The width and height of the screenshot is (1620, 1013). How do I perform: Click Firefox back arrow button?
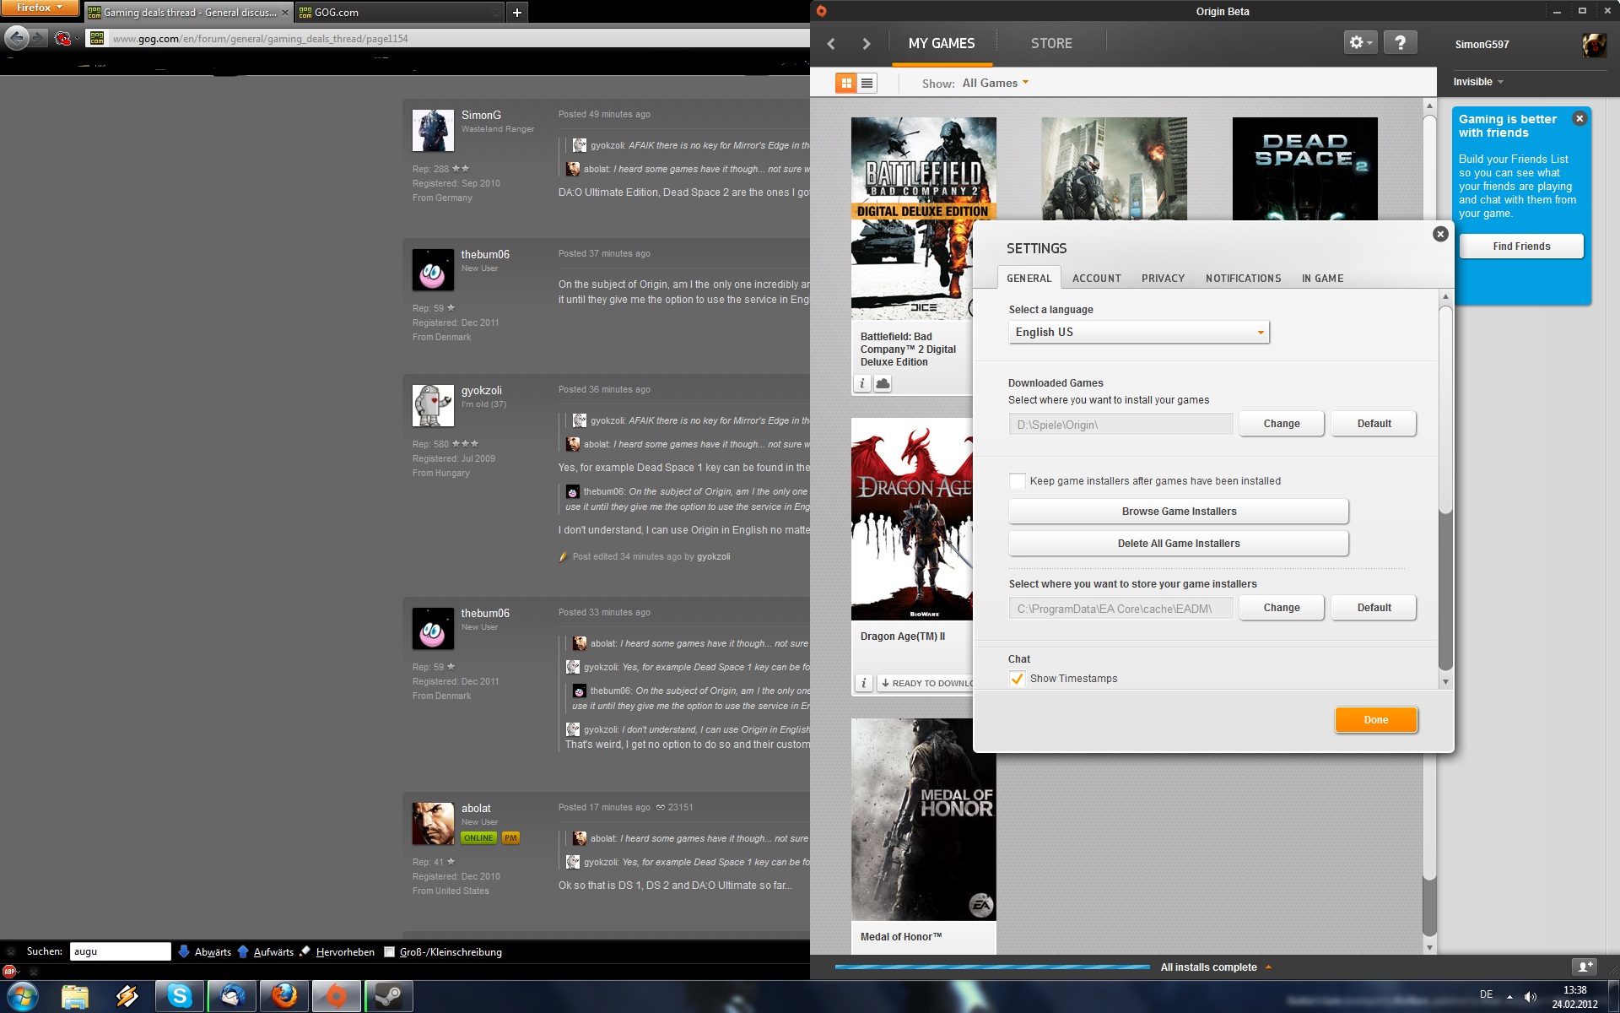(x=17, y=38)
